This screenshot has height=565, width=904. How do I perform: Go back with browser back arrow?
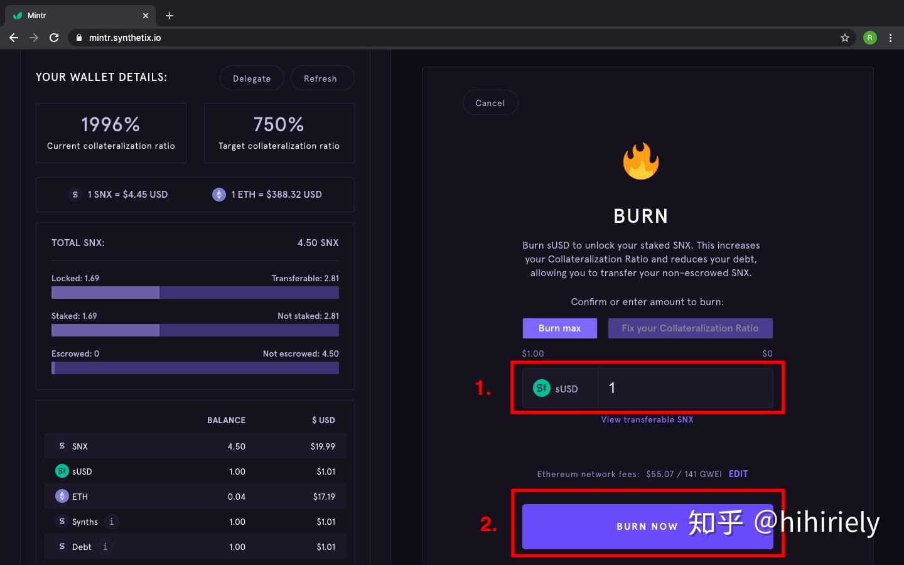coord(14,38)
